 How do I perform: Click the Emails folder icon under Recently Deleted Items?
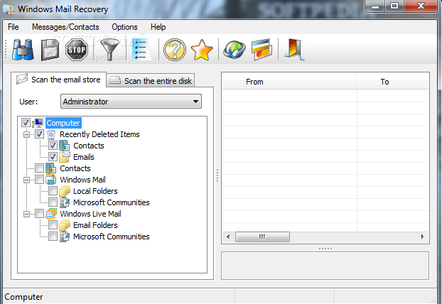tap(65, 157)
